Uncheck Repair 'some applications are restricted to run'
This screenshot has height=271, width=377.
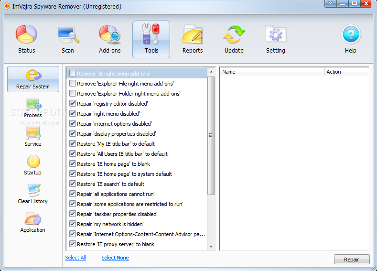pos(72,204)
